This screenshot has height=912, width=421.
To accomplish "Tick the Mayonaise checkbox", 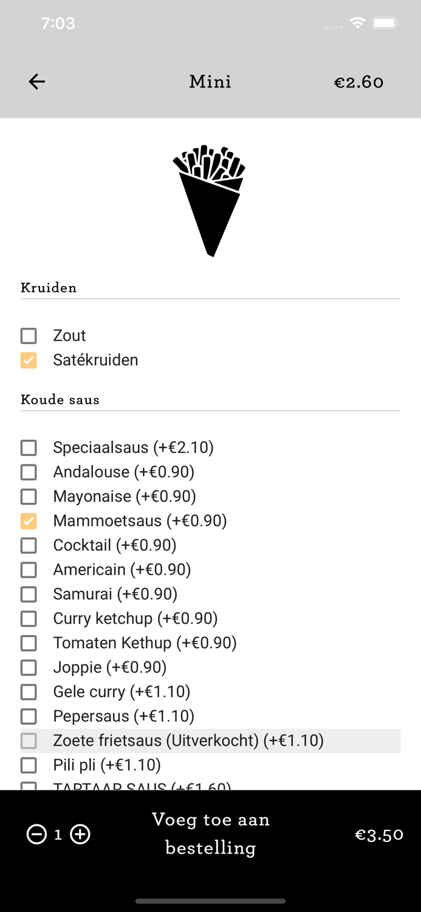I will click(29, 497).
